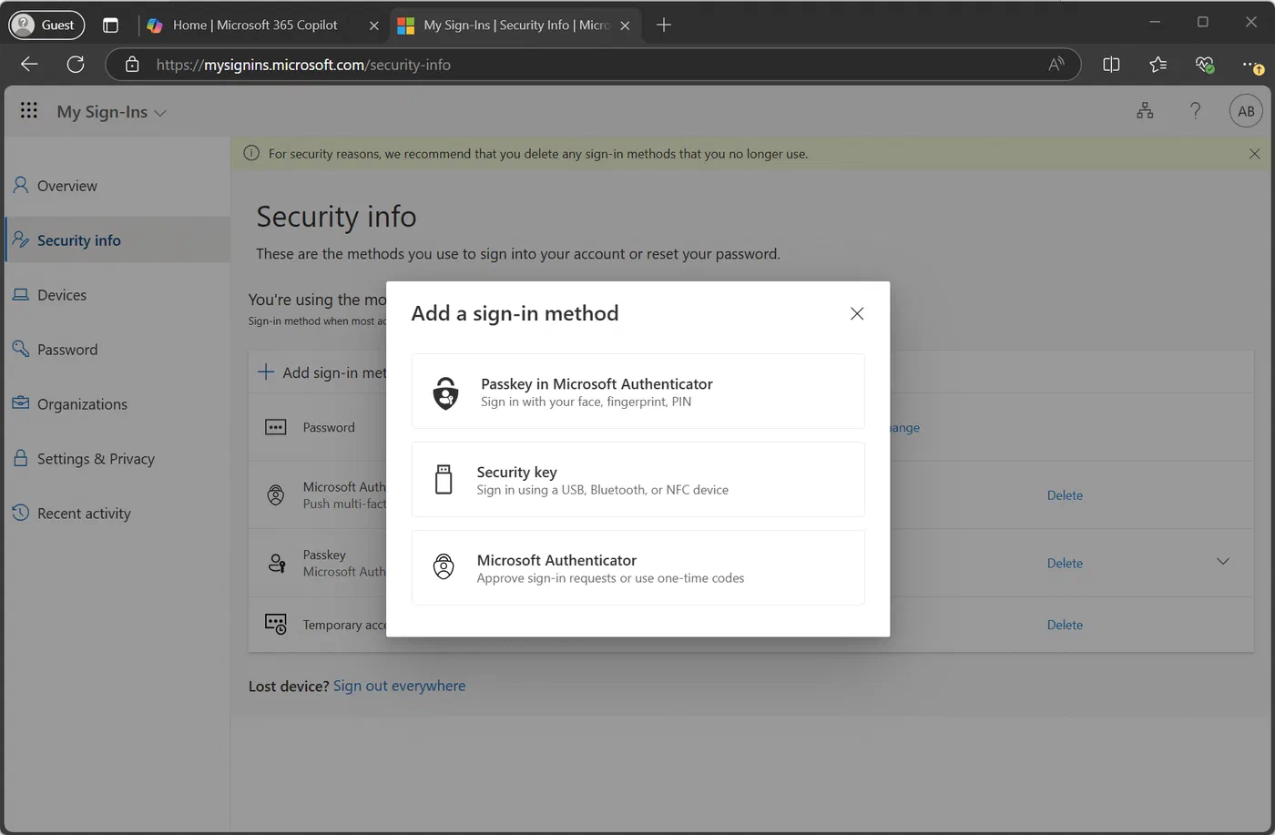Open Password page in sidebar
The image size is (1275, 835).
117,350
